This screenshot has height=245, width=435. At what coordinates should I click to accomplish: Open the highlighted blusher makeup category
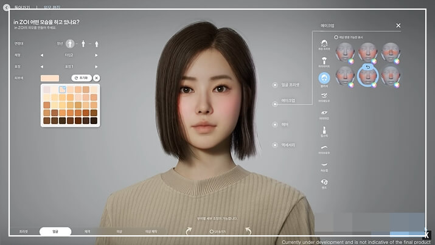click(324, 78)
